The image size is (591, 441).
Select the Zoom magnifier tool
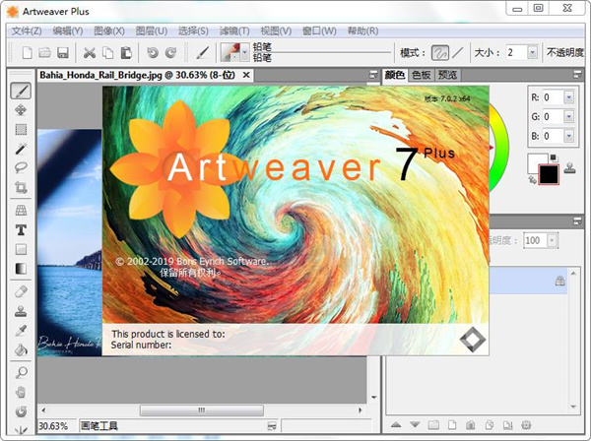click(x=21, y=373)
